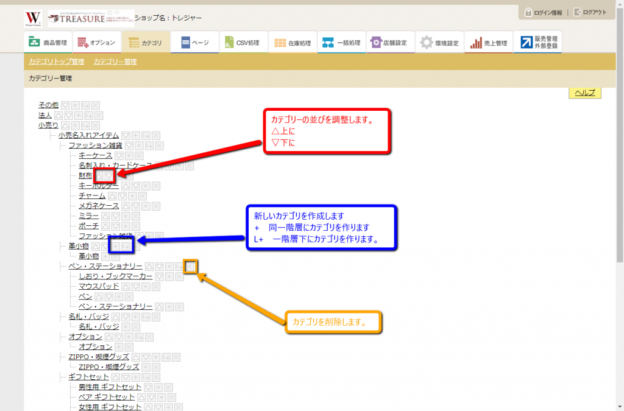Open the 商品管理 tab
Viewport: 624px width, 411px height.
click(x=48, y=43)
